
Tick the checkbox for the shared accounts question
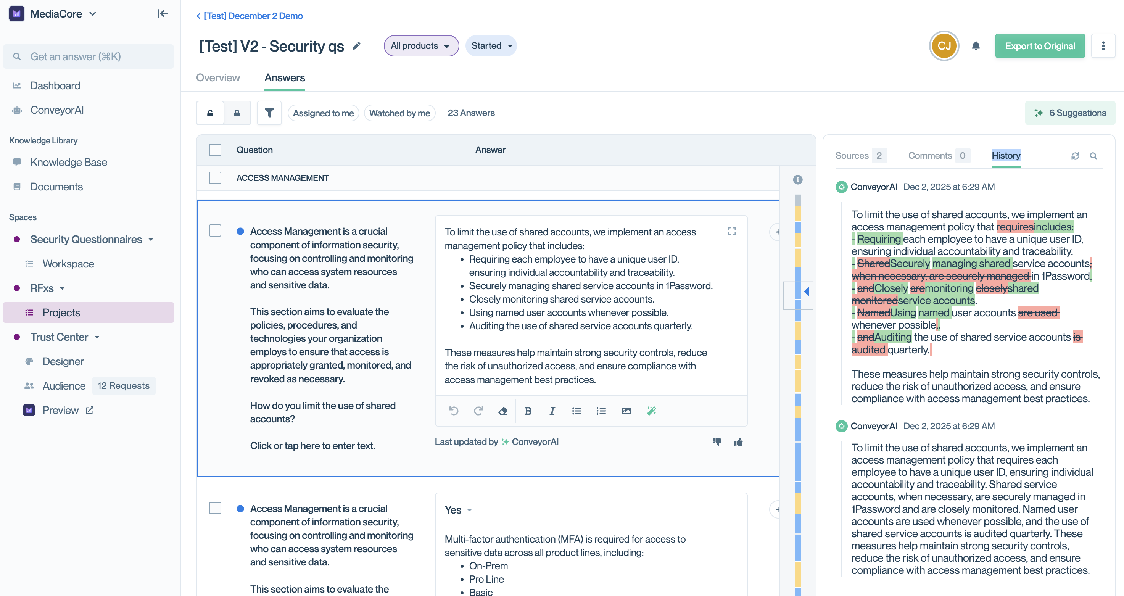(x=215, y=230)
